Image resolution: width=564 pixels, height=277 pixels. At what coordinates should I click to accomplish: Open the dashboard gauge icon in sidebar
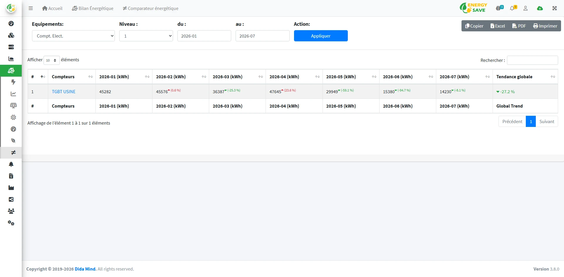pyautogui.click(x=11, y=23)
